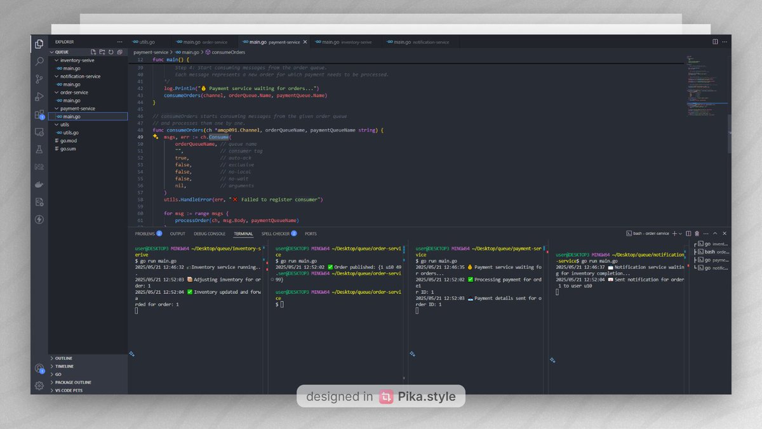Open the Accounts menu icon
This screenshot has height=429, width=762.
(39, 368)
